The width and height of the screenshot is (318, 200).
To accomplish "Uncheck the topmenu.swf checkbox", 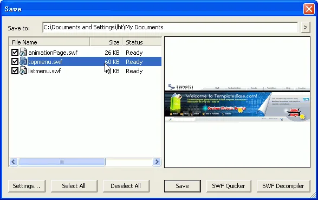I will (15, 61).
